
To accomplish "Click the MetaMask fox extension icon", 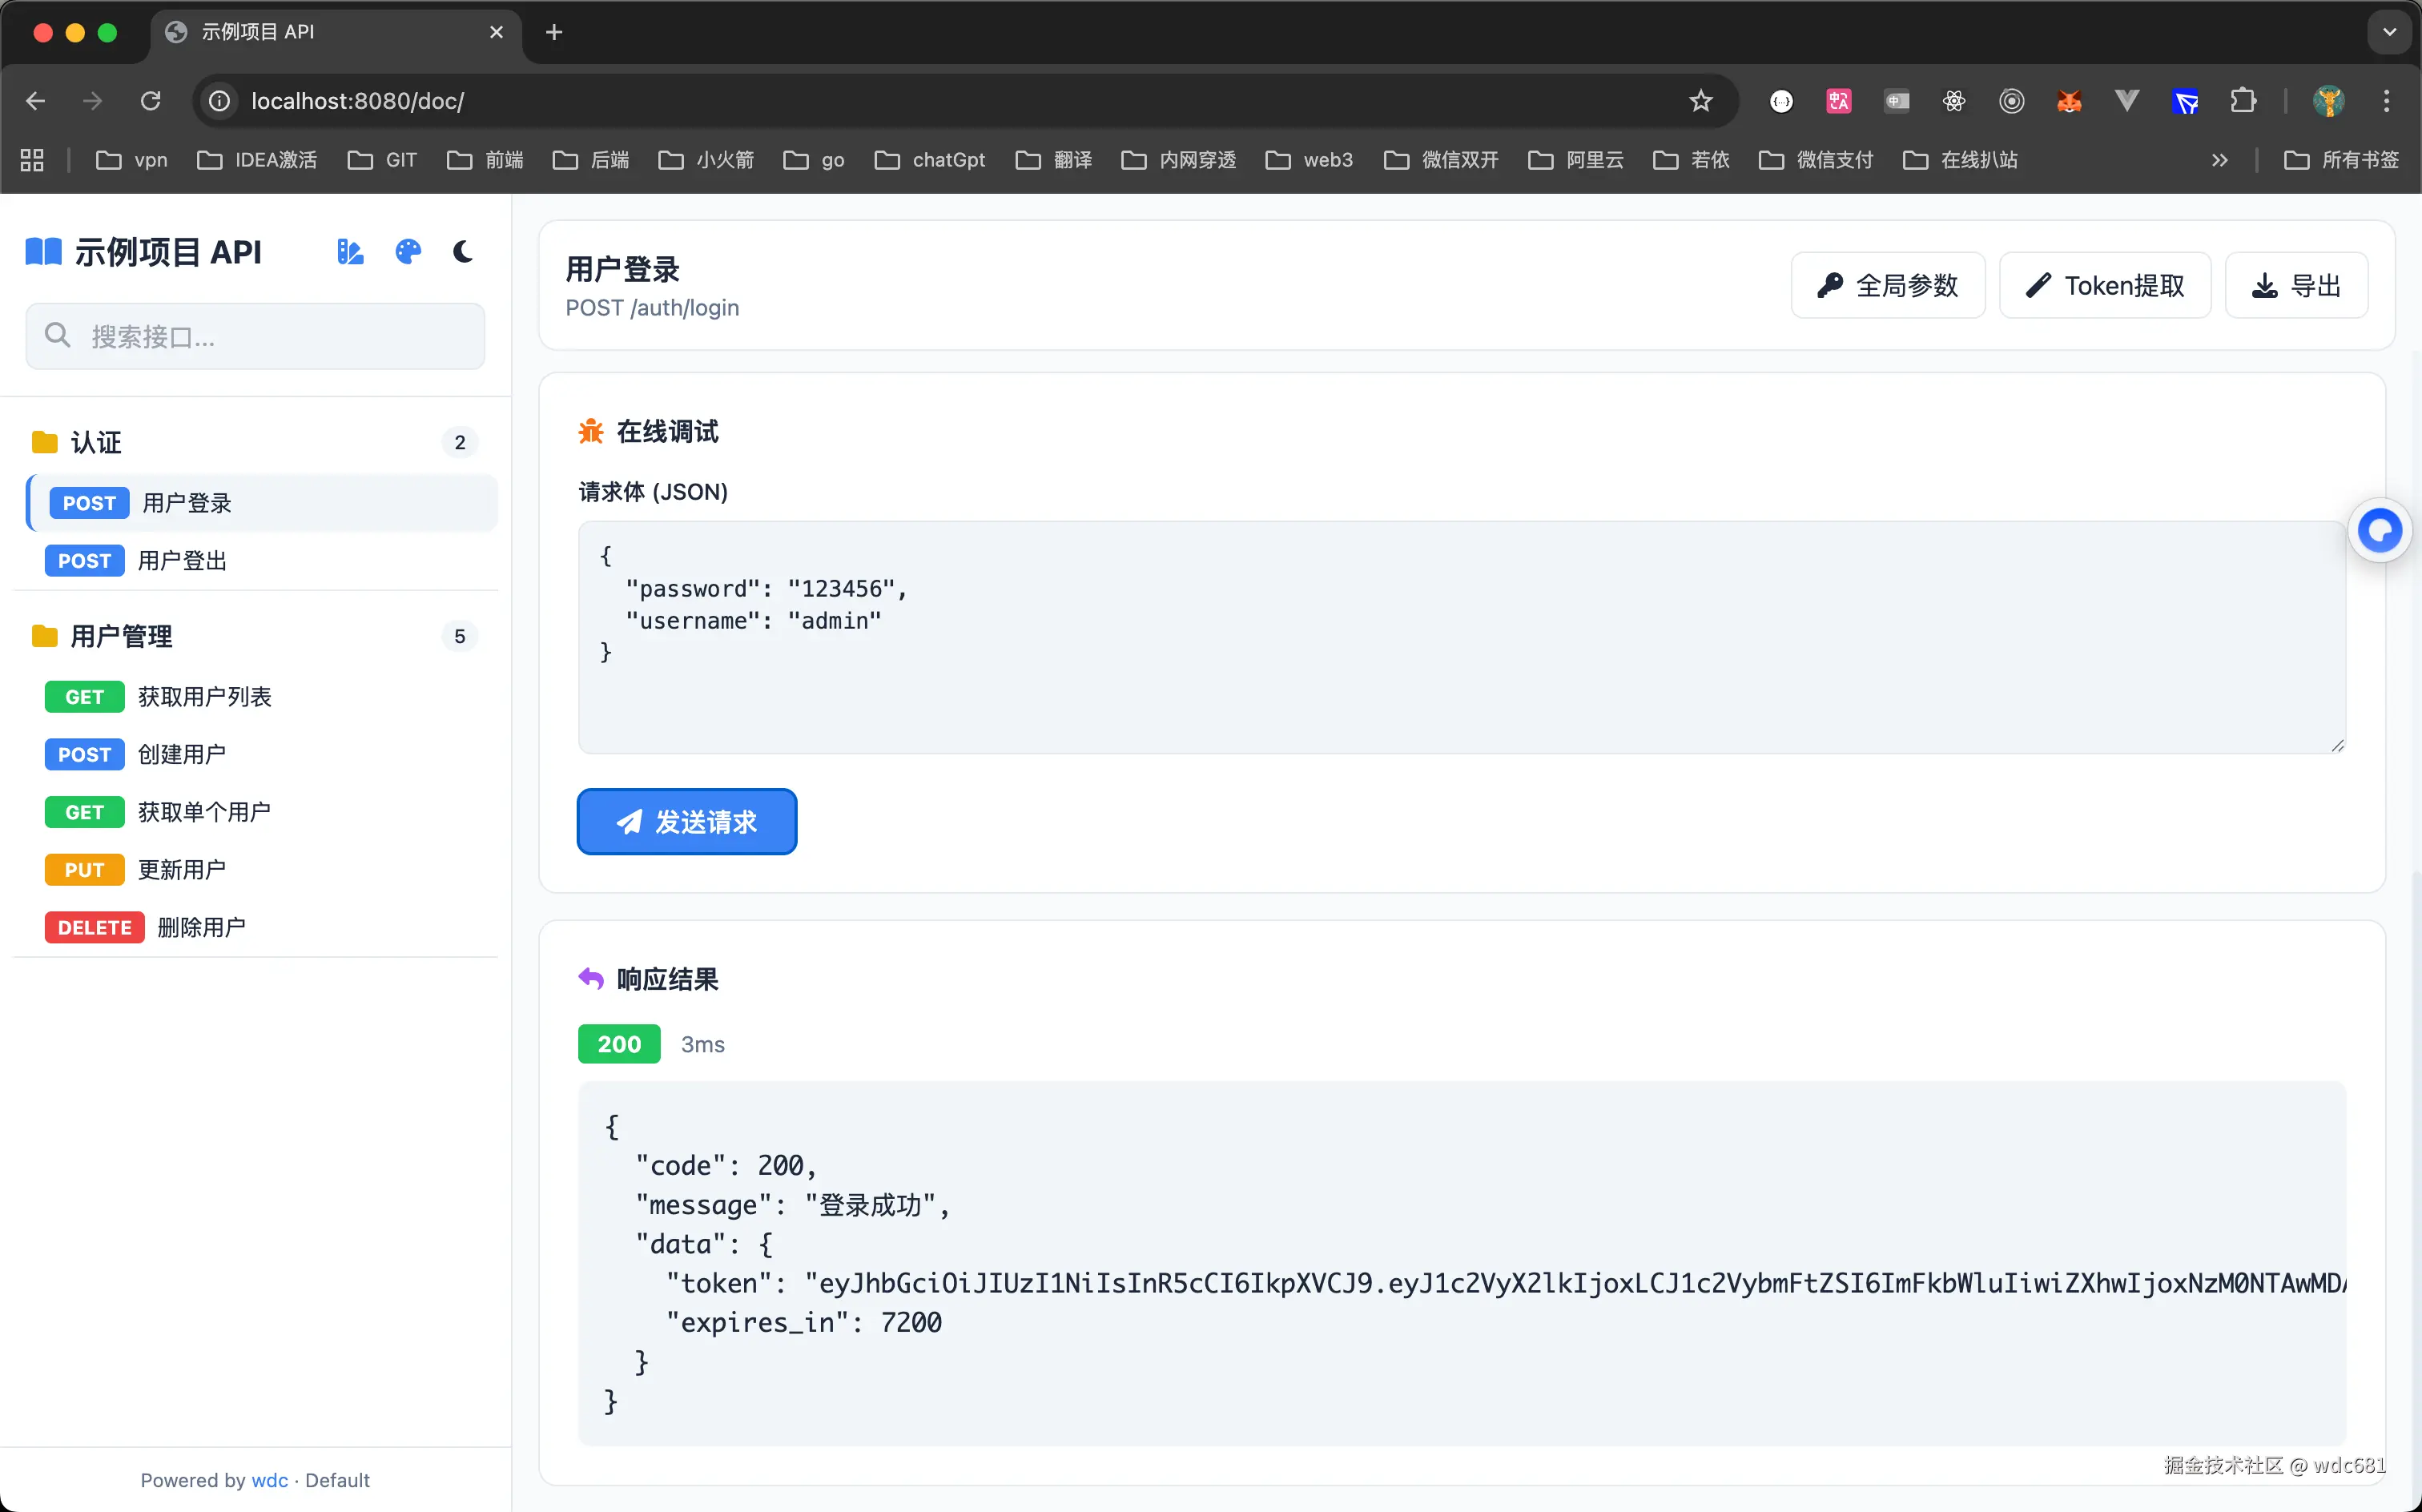I will click(x=2069, y=101).
